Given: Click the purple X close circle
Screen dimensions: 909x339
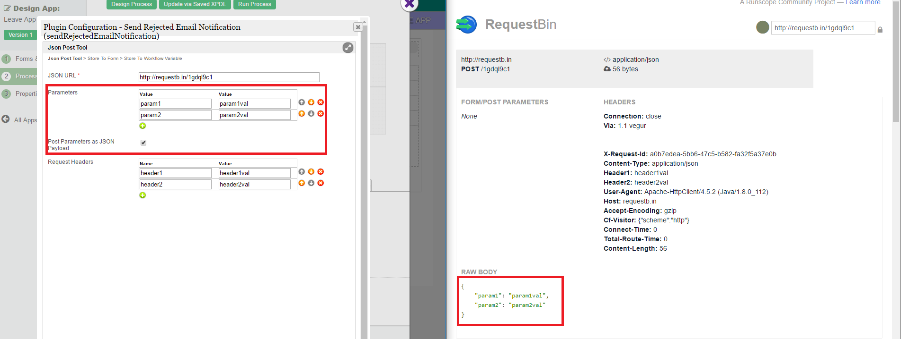Looking at the screenshot, I should pyautogui.click(x=410, y=4).
